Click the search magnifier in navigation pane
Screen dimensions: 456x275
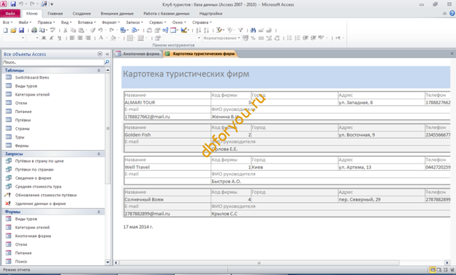[107, 62]
